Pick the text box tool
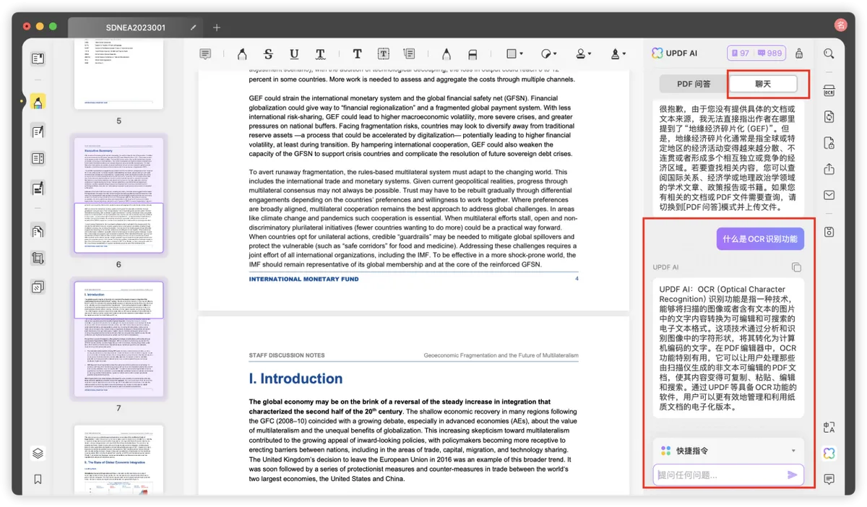867x507 pixels. [384, 54]
